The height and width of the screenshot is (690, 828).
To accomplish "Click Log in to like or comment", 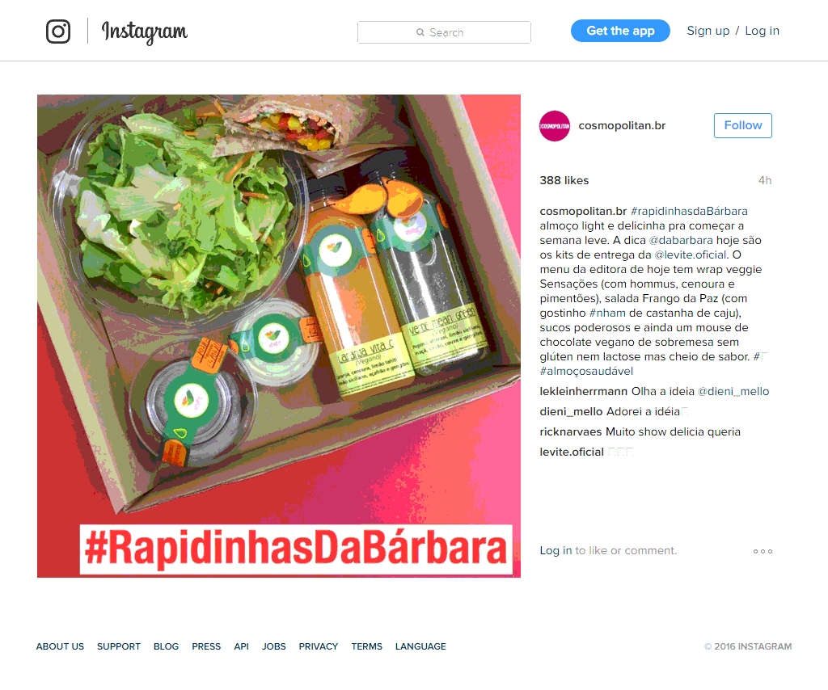I will point(556,550).
